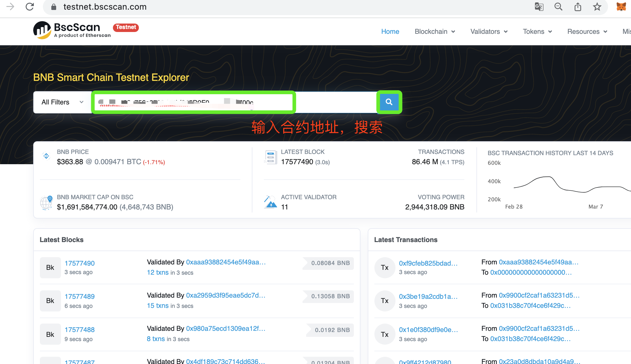Click the Bk icon for block 17577489
The image size is (631, 364).
(50, 301)
